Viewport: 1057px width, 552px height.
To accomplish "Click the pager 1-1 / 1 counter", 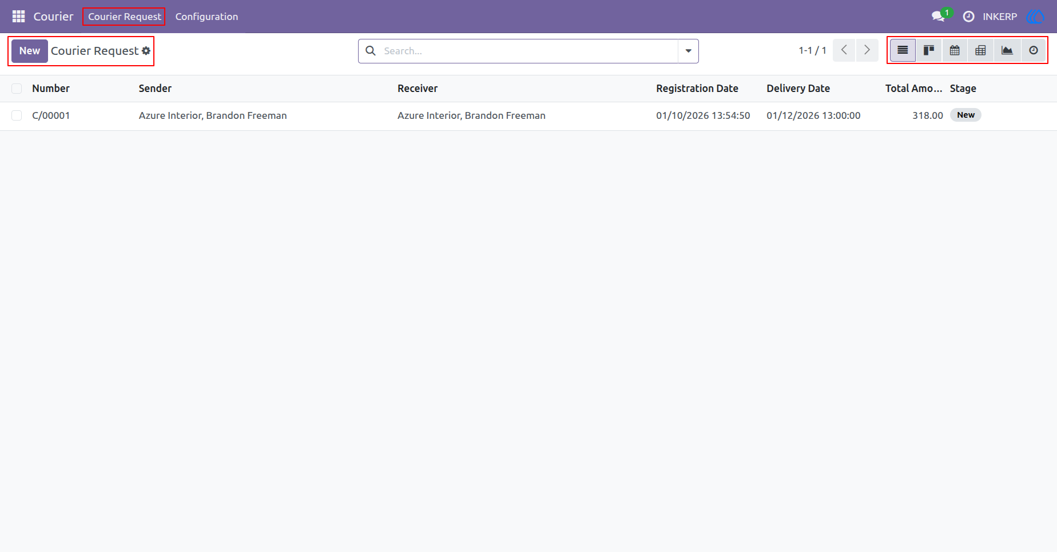I will (812, 50).
